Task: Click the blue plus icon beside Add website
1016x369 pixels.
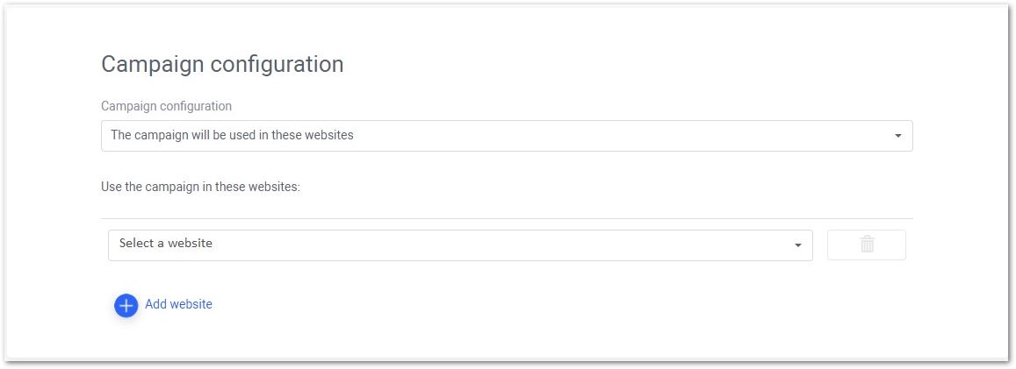Action: tap(126, 306)
